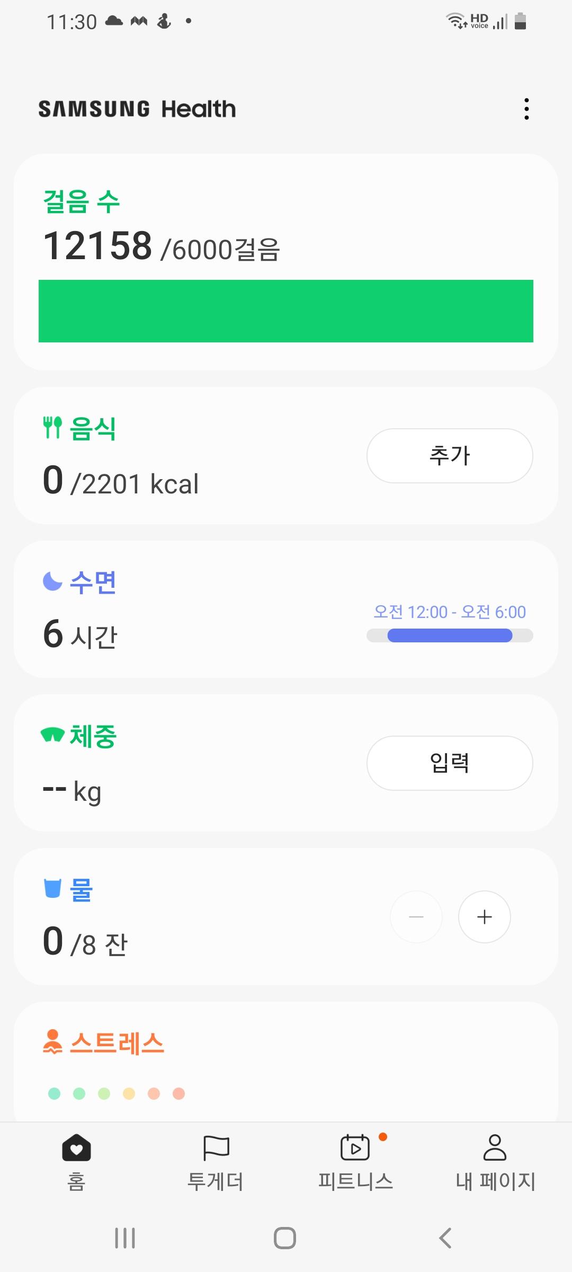572x1272 pixels.
Task: Add one glass of water with plus
Action: click(x=484, y=917)
